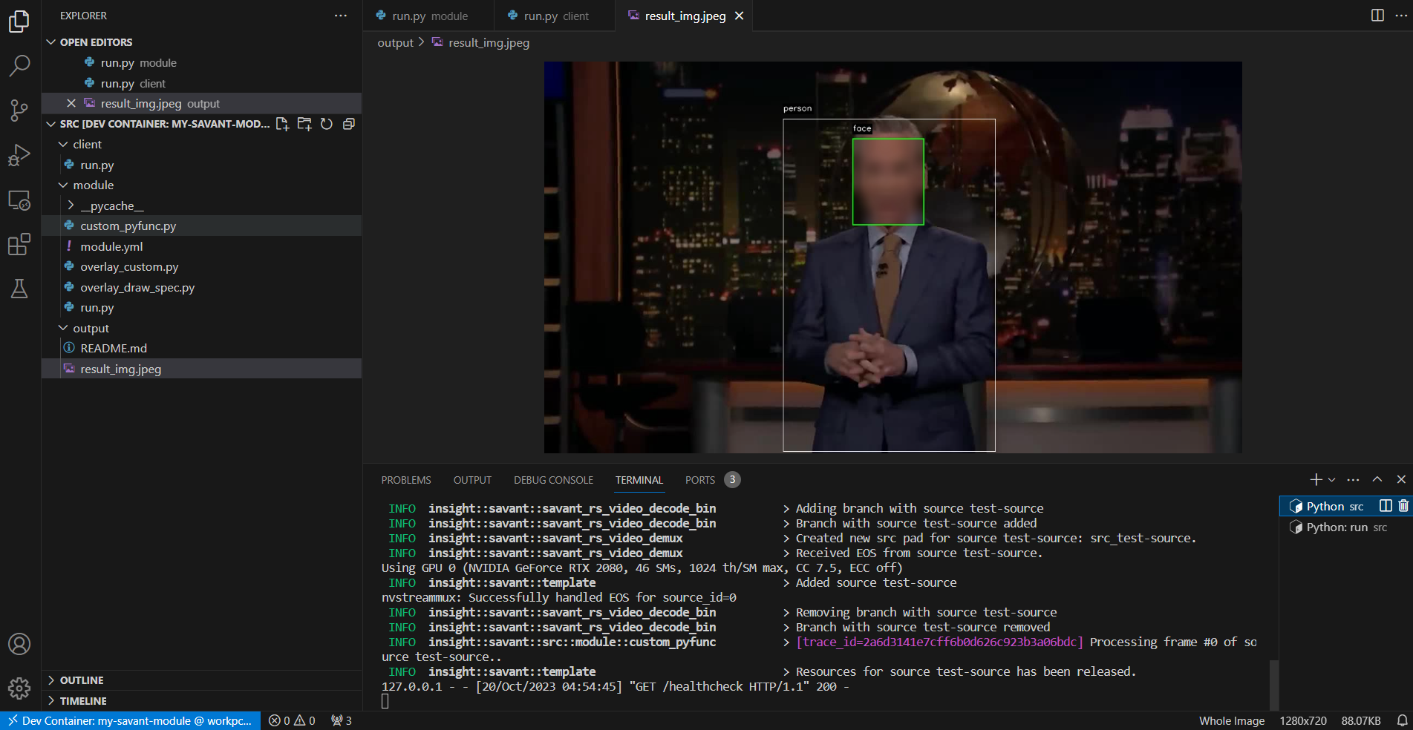The height and width of the screenshot is (730, 1413).
Task: Click the Whole Image zoom status button
Action: 1231,720
